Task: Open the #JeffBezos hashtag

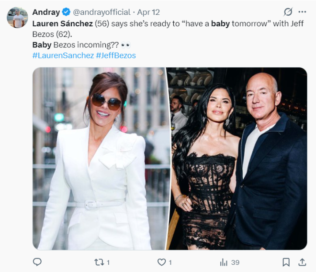Action: pos(116,55)
